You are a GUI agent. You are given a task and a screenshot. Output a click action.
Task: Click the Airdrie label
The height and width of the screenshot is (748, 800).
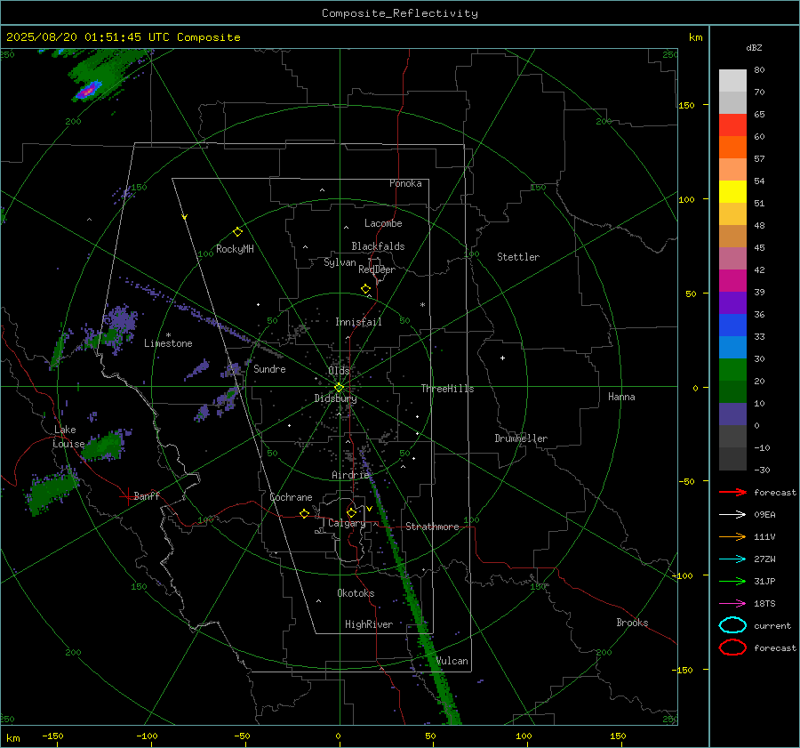(x=350, y=475)
